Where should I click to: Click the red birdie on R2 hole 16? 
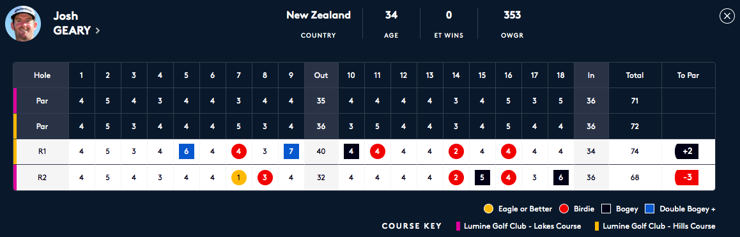[508, 178]
